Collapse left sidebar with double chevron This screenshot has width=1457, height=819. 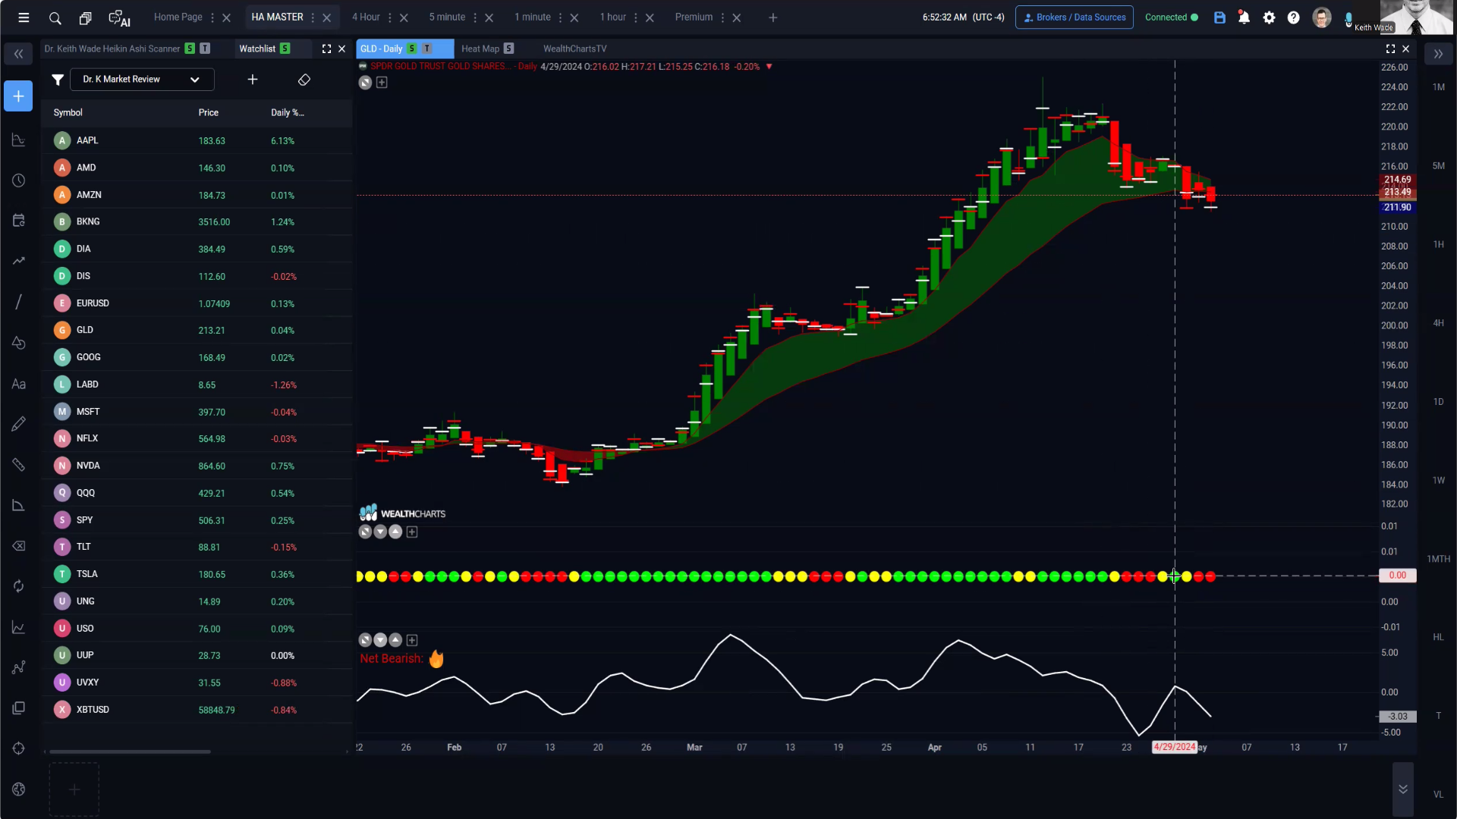click(18, 54)
